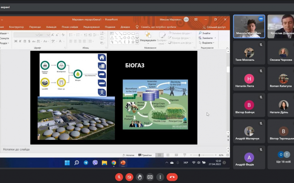The width and height of the screenshot is (294, 183).
Task: Turn off the microphone in Meet
Action: [119, 177]
